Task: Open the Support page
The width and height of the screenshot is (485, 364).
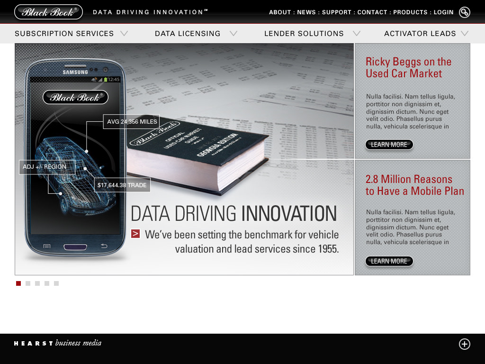Action: click(x=337, y=12)
